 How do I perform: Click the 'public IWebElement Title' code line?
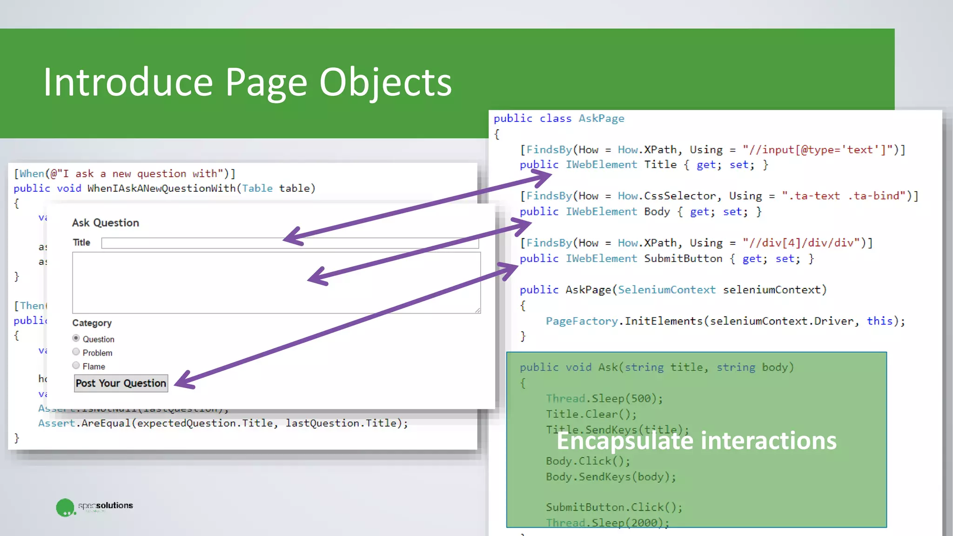point(644,165)
